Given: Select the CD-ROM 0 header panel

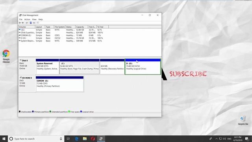Looking at the screenshot, I should (27, 84).
